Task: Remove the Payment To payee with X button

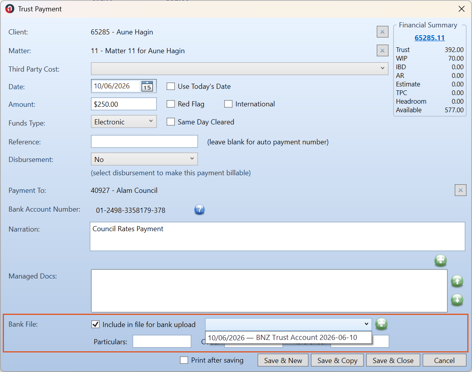Action: pyautogui.click(x=461, y=190)
